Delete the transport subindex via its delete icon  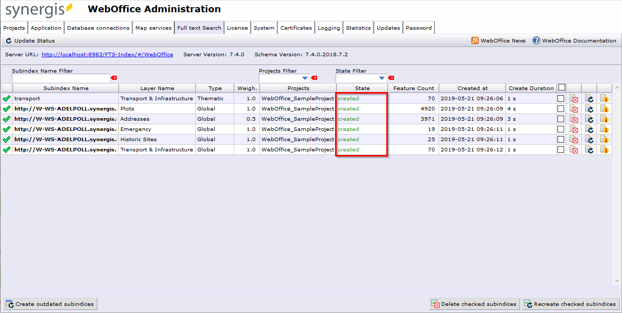575,98
